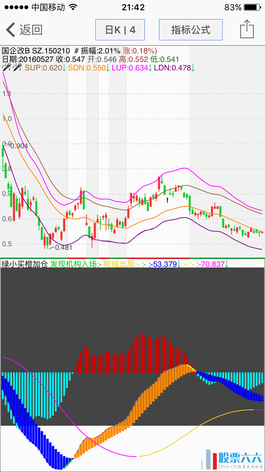This screenshot has width=265, height=472.
Task: Tap the 绿小买橙加仓 indicator title
Action: coord(25,264)
